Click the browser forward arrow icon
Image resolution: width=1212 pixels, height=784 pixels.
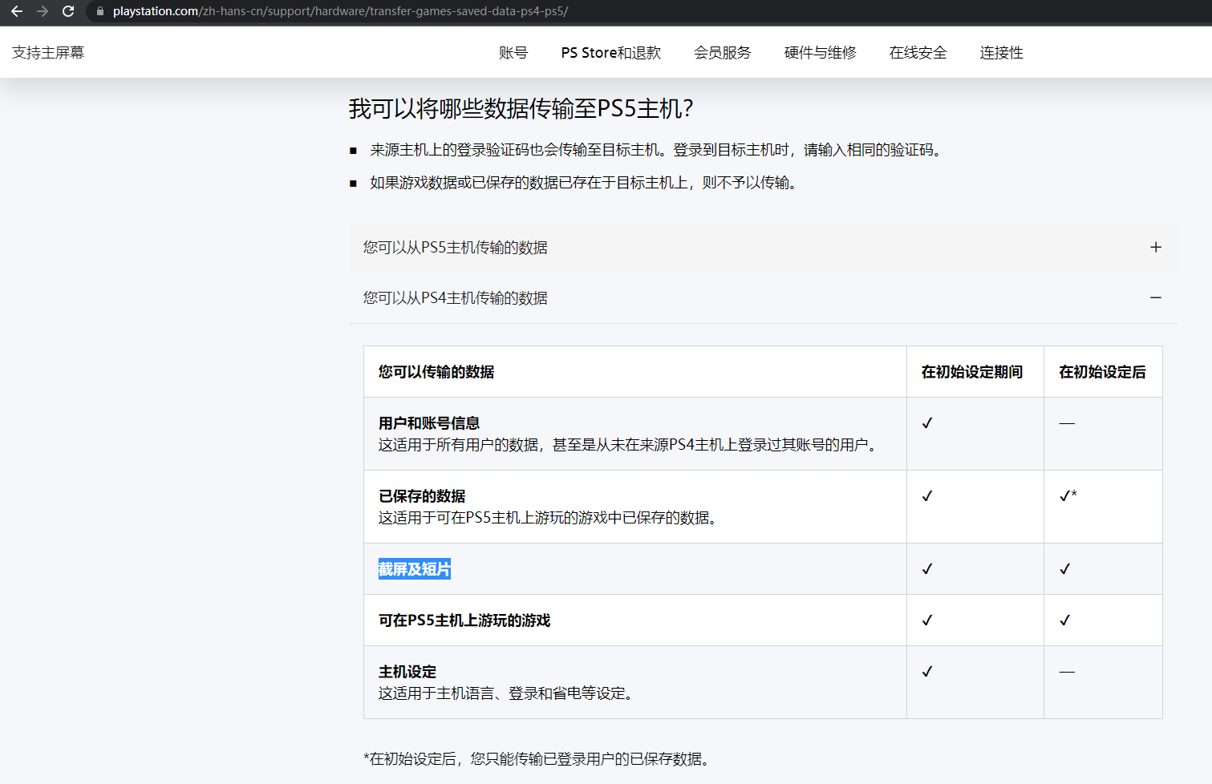coord(43,12)
